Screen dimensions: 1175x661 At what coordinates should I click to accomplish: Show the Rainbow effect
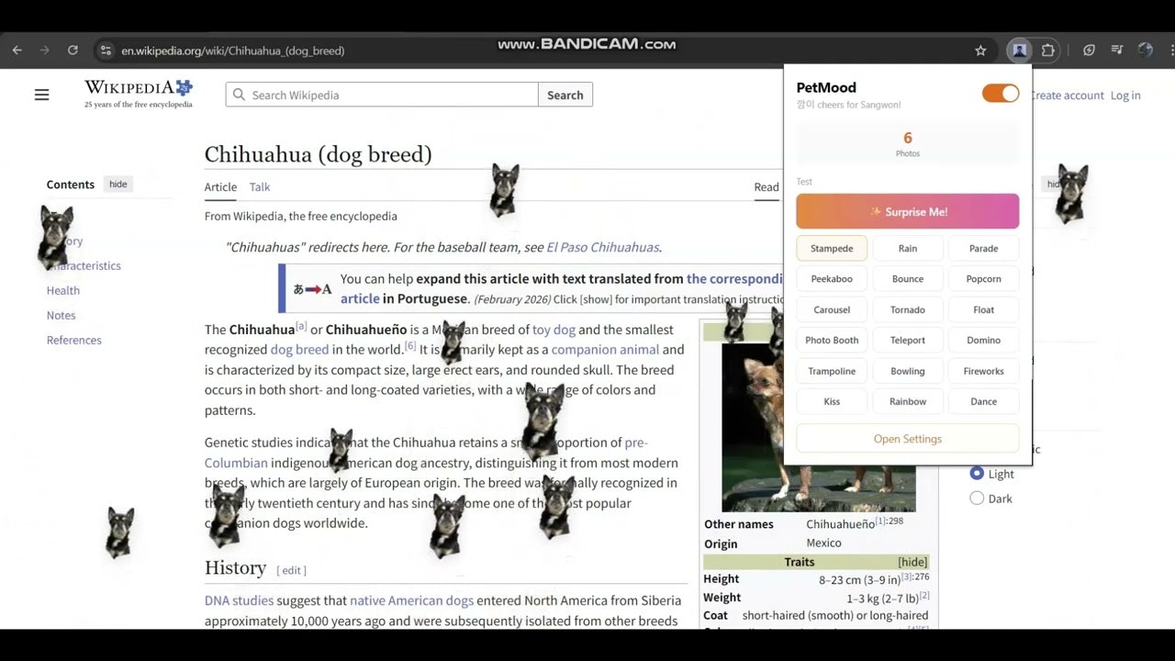pos(908,401)
